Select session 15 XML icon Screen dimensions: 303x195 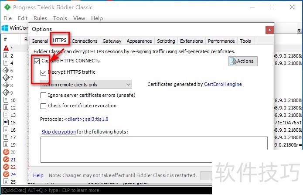tap(6, 122)
